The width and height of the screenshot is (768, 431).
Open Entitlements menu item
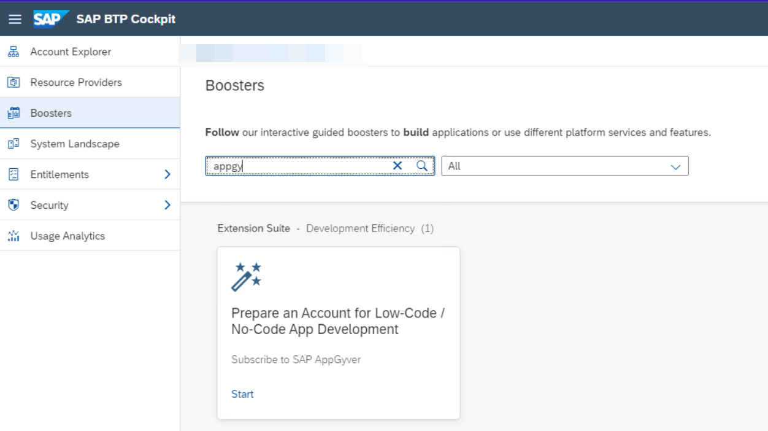[x=90, y=174]
